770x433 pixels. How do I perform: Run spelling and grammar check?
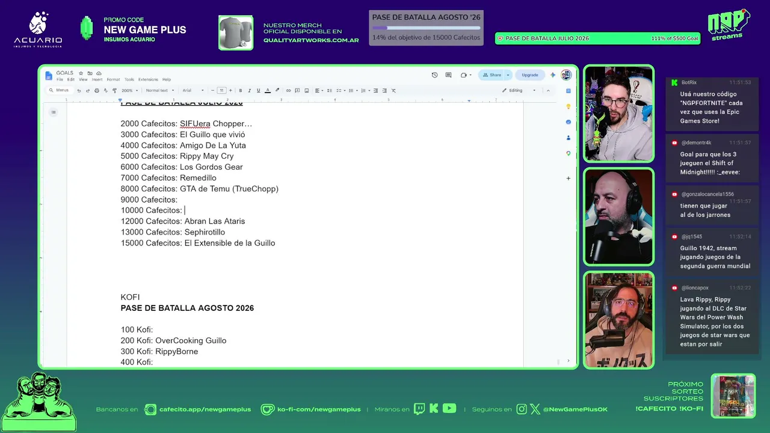pos(105,91)
